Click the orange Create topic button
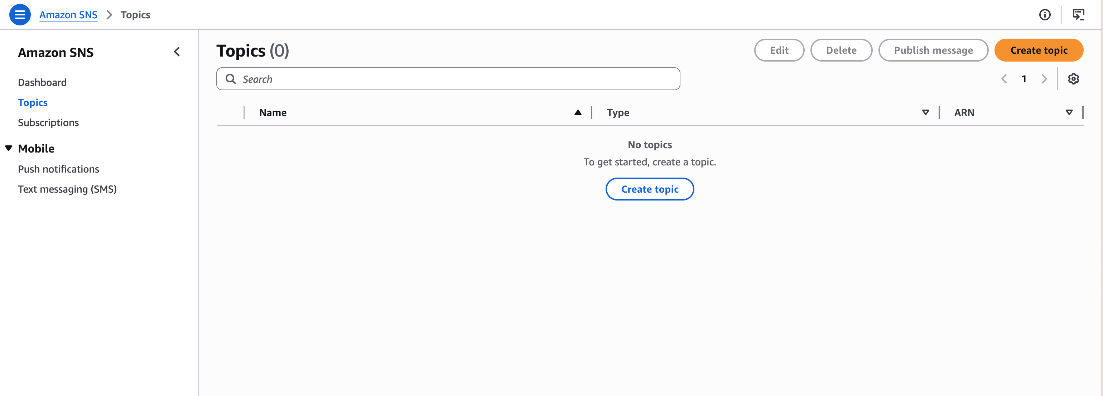1103x396 pixels. pyautogui.click(x=1038, y=50)
